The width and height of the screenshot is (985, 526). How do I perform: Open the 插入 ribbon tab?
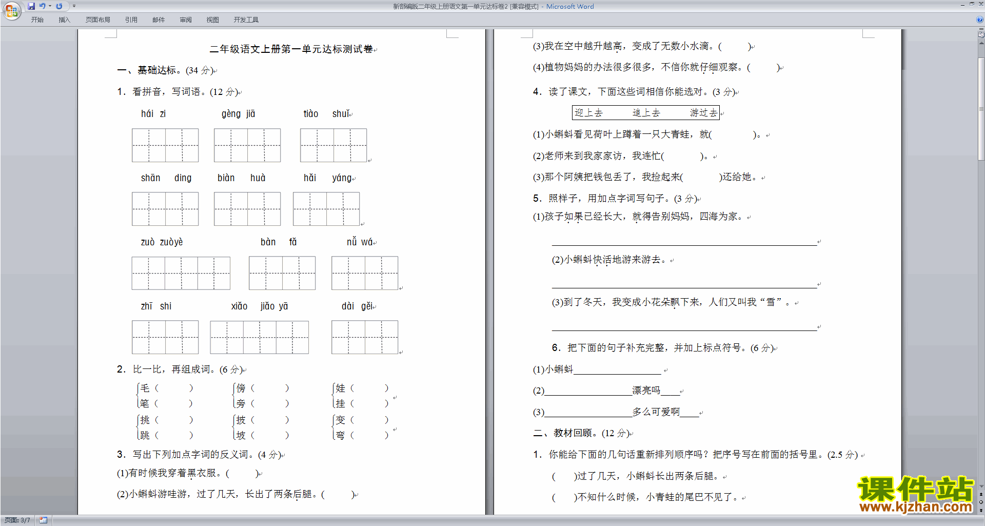[64, 20]
